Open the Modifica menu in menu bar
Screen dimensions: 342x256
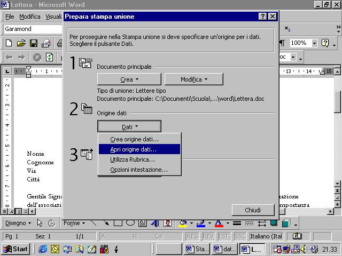tap(30, 17)
